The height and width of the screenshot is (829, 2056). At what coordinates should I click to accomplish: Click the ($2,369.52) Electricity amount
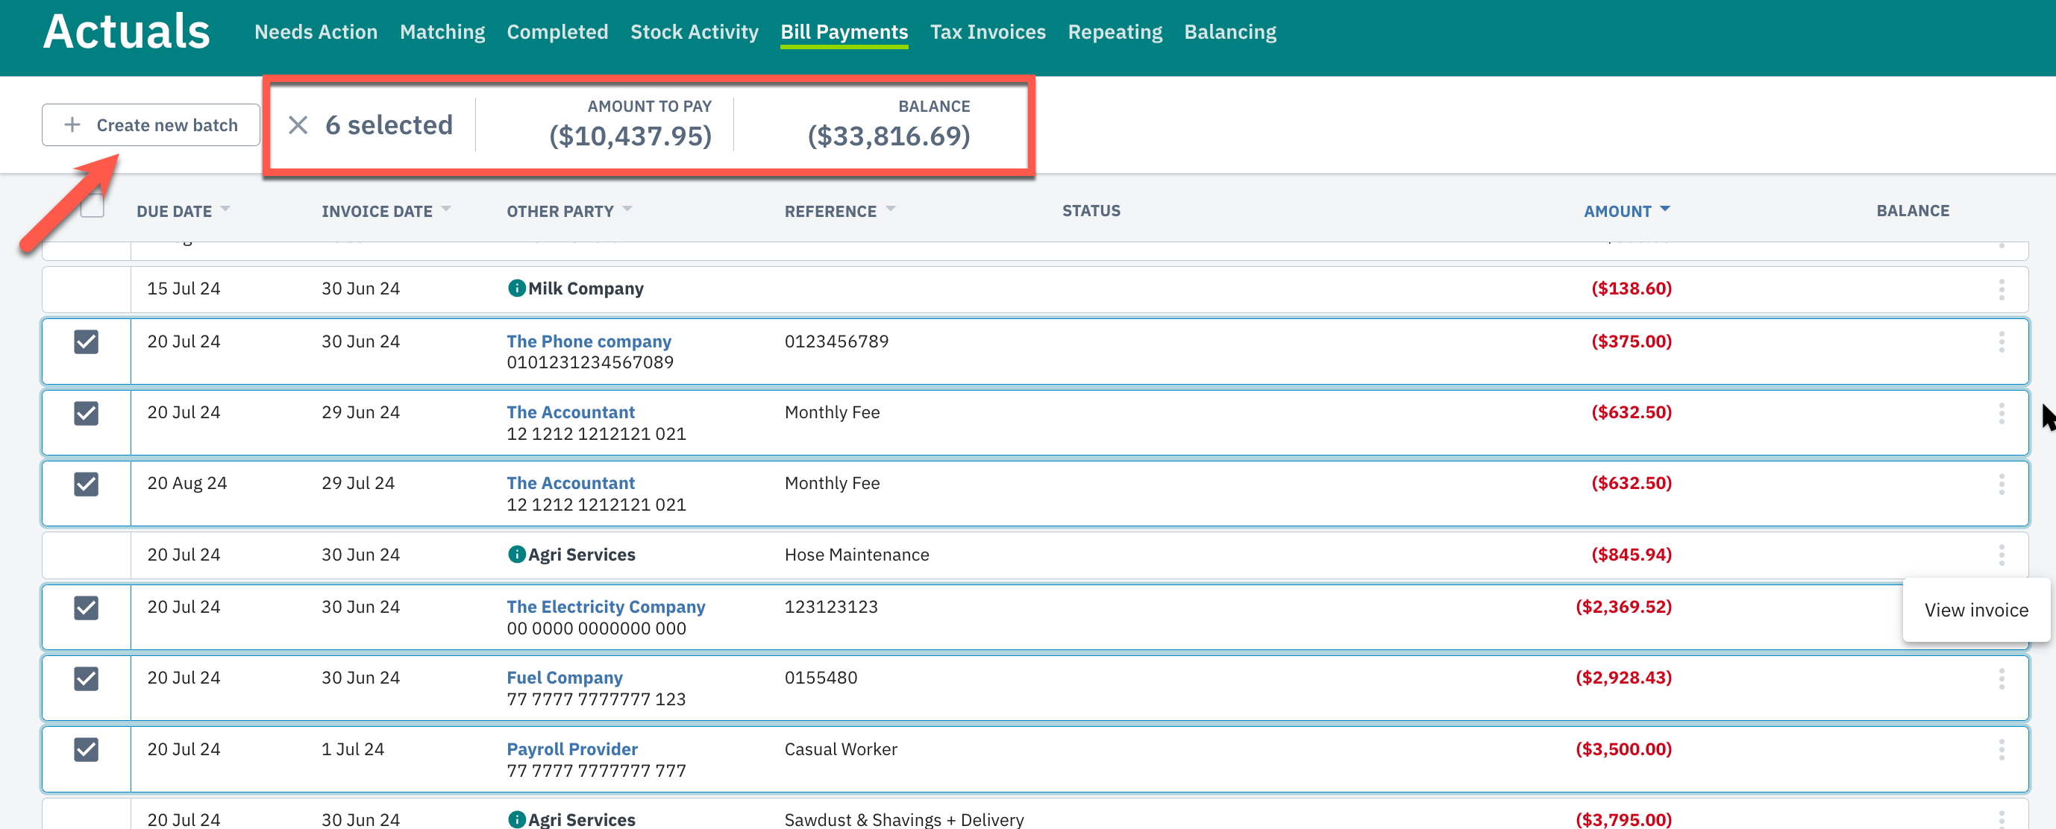click(x=1623, y=607)
